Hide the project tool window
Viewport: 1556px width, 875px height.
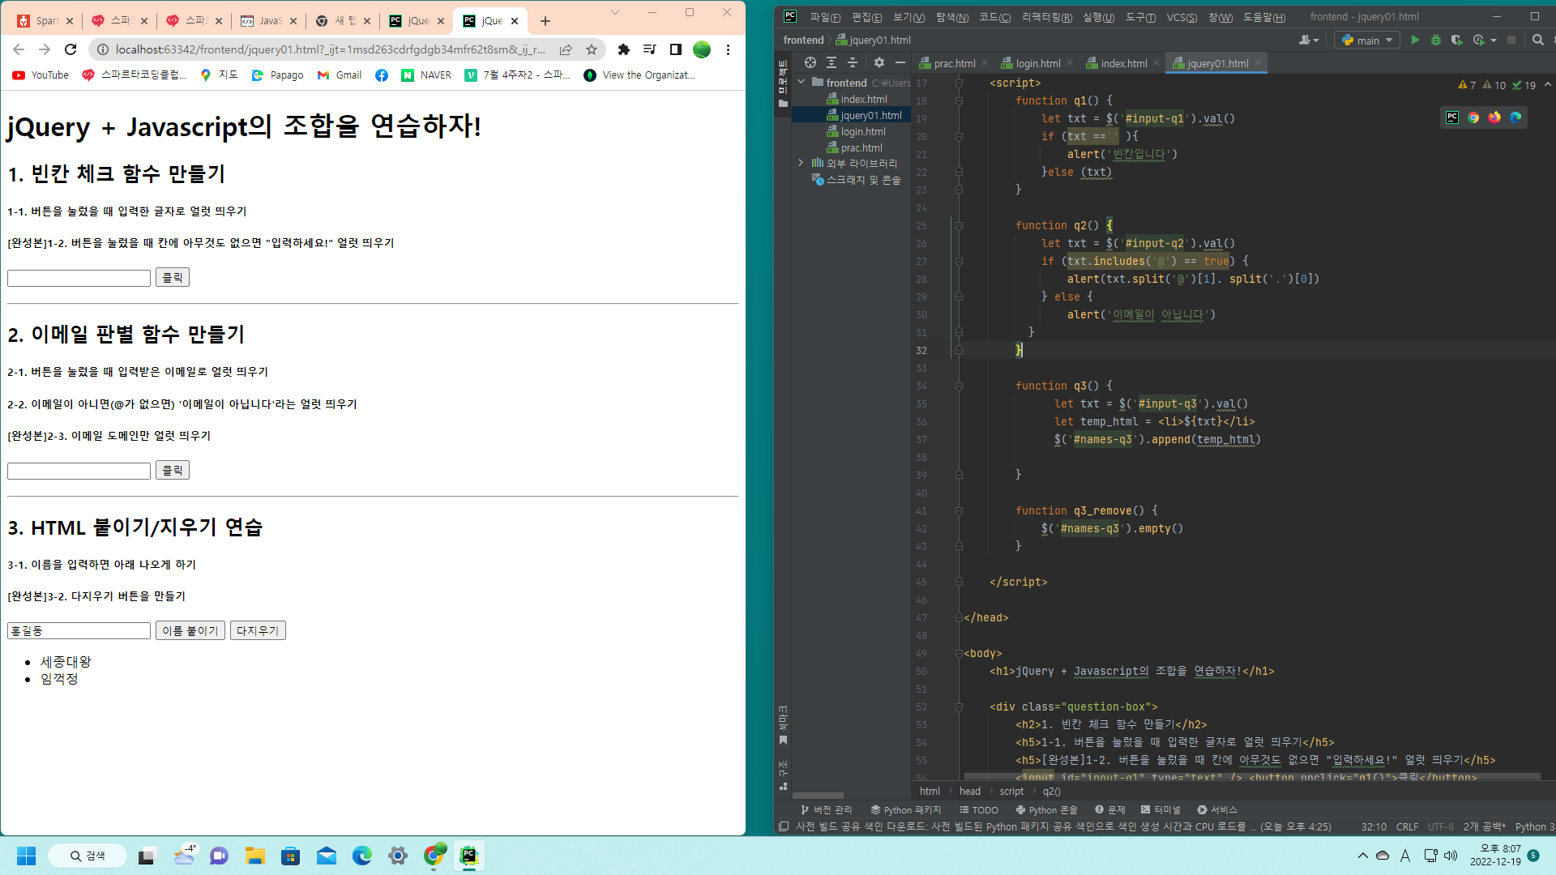[x=900, y=62]
